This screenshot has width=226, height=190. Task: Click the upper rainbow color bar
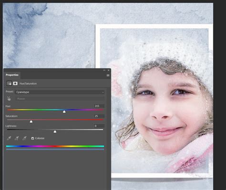(55, 146)
